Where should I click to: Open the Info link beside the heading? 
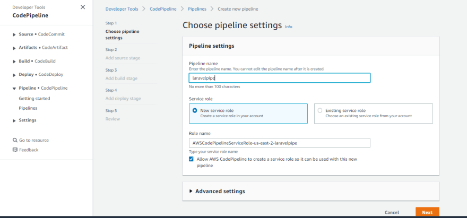[289, 27]
